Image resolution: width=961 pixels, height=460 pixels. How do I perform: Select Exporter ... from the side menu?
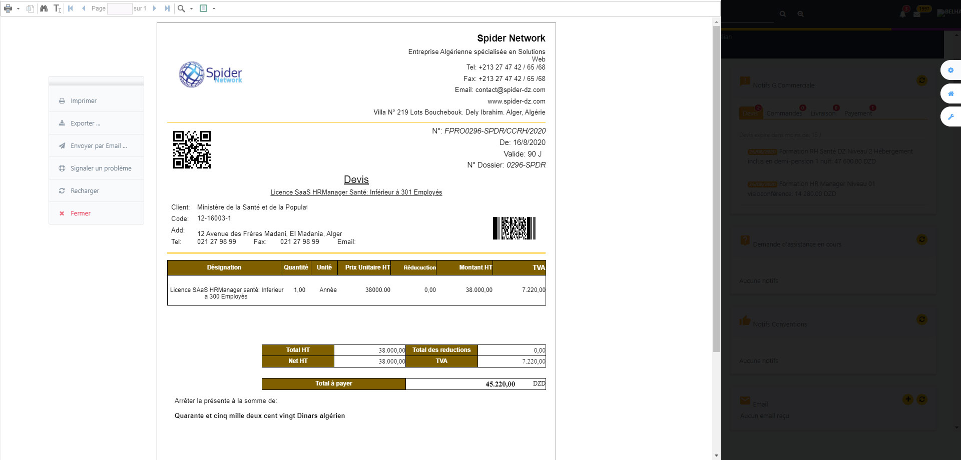96,123
